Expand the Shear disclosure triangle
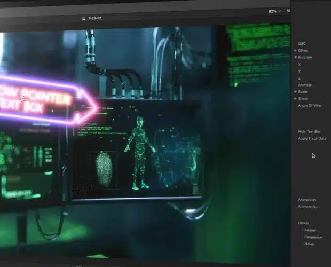 [296, 98]
